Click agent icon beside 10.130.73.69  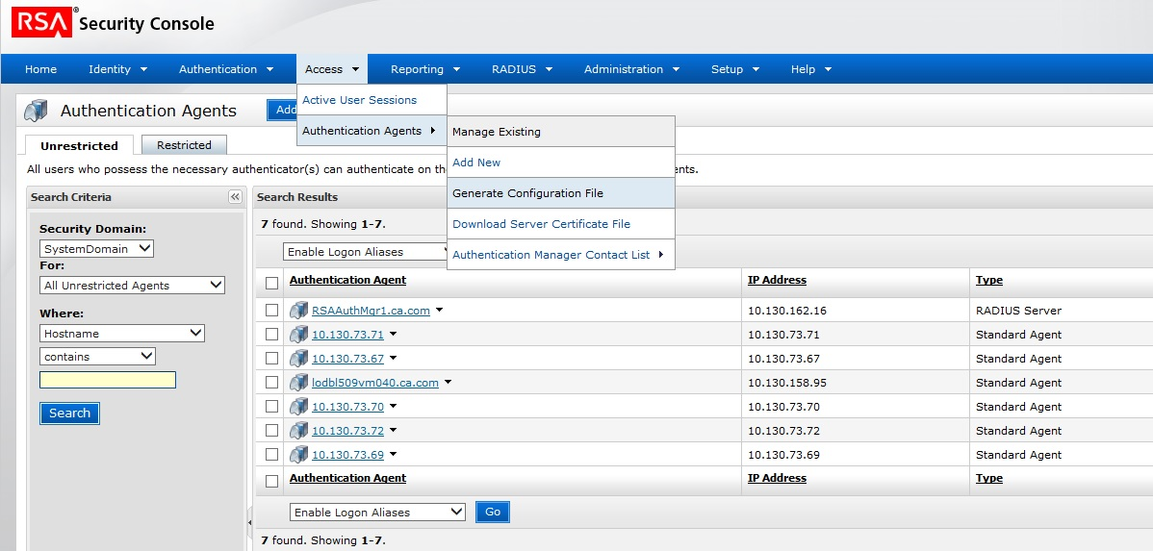[299, 455]
